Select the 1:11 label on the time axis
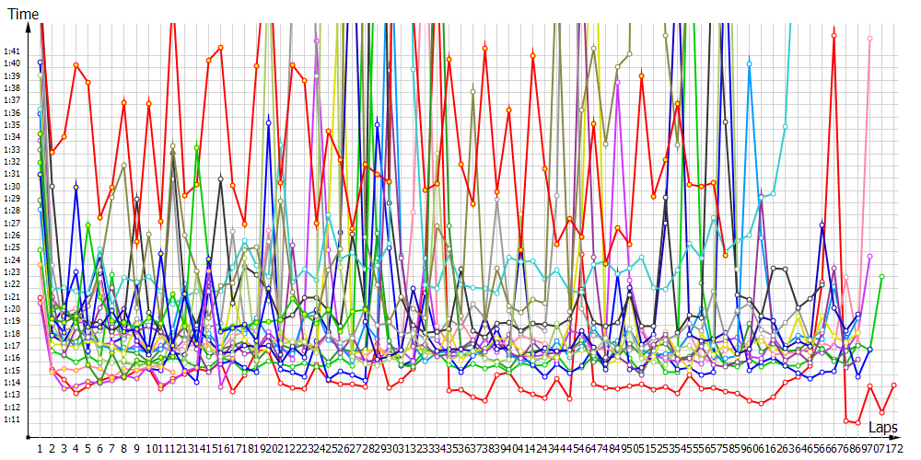Image resolution: width=921 pixels, height=460 pixels. [x=12, y=420]
